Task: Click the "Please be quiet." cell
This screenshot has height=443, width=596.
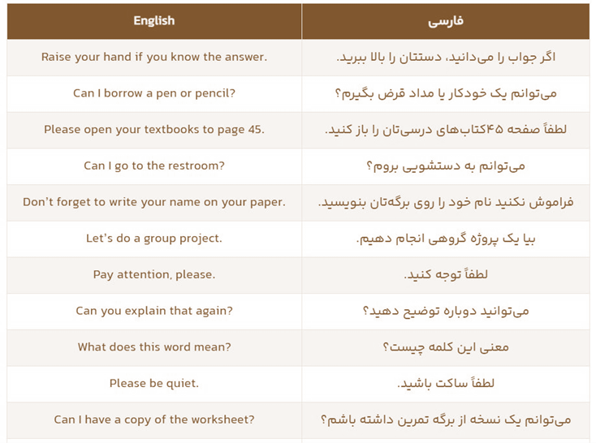Action: [154, 384]
